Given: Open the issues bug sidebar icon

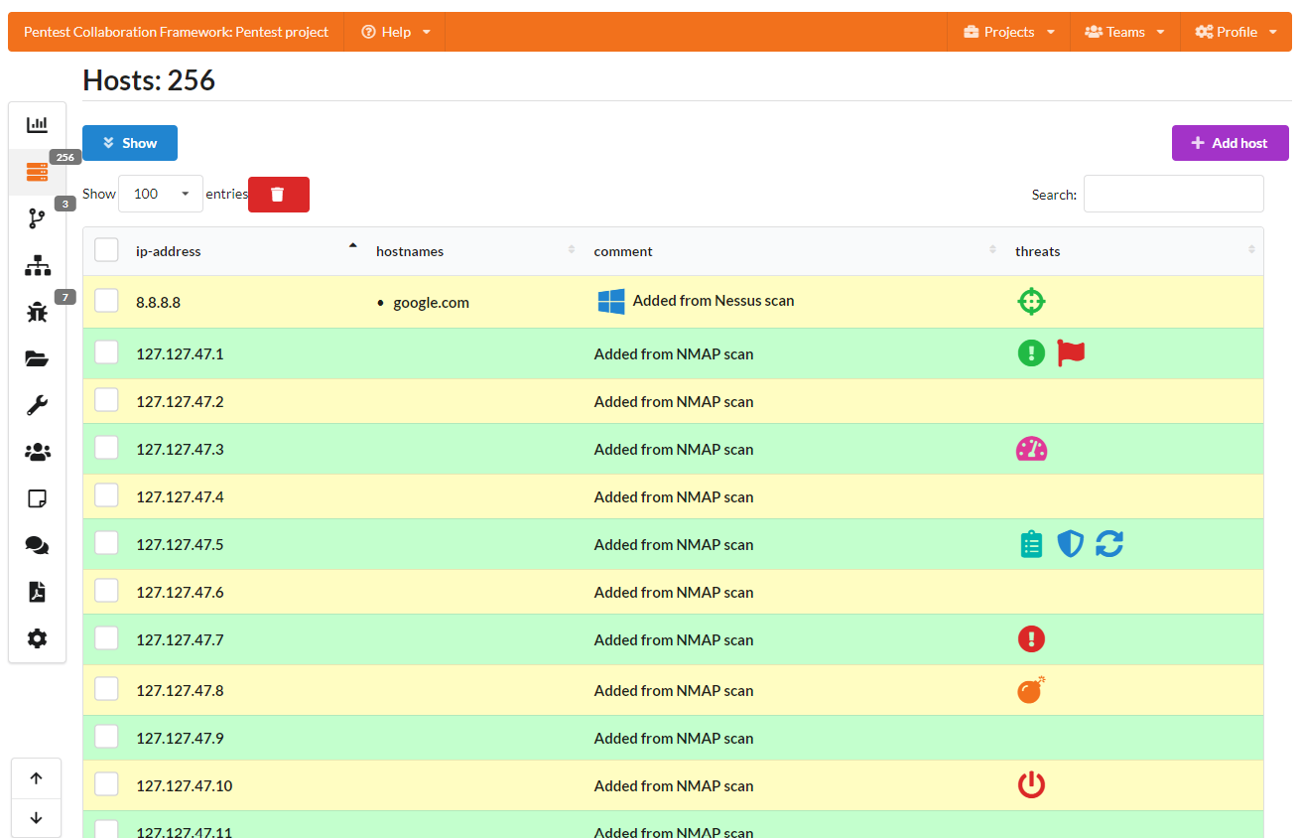Looking at the screenshot, I should coord(37,312).
